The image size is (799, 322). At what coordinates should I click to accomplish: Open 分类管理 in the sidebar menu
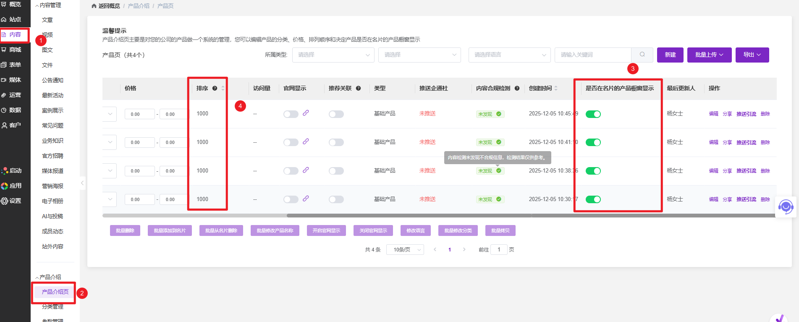(52, 307)
